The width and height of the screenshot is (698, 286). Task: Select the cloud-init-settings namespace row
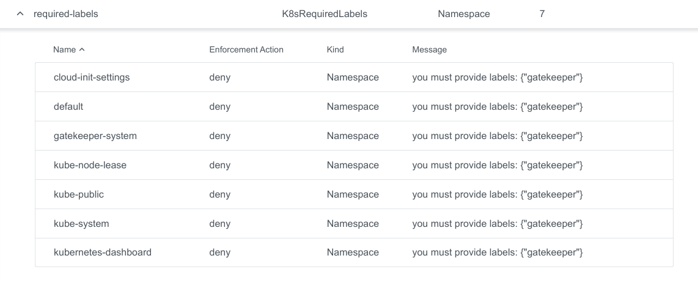pyautogui.click(x=92, y=77)
